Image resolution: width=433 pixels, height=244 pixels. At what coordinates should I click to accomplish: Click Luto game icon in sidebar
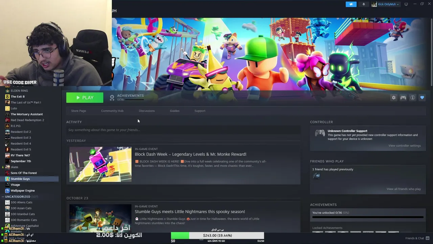coord(7,108)
